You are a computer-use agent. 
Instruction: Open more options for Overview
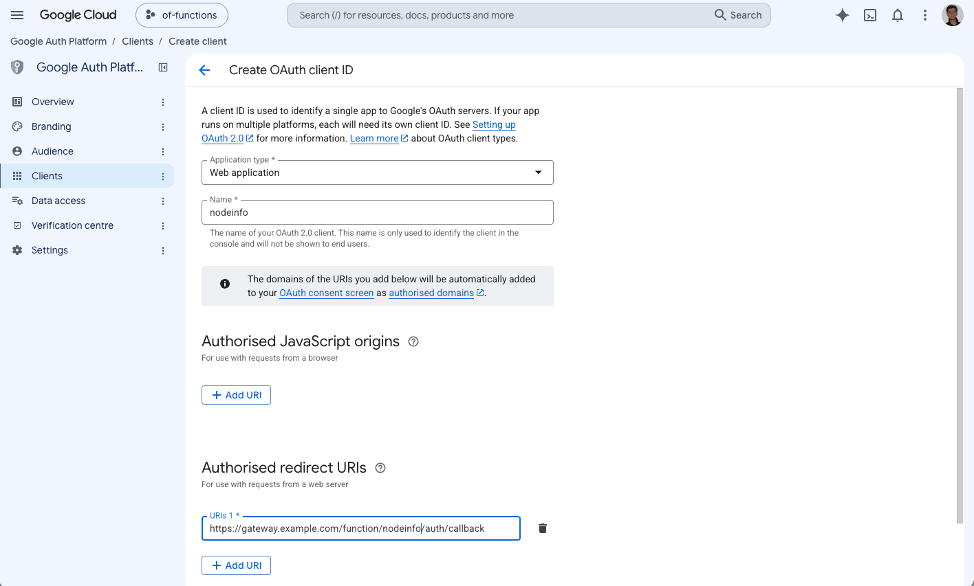click(163, 102)
